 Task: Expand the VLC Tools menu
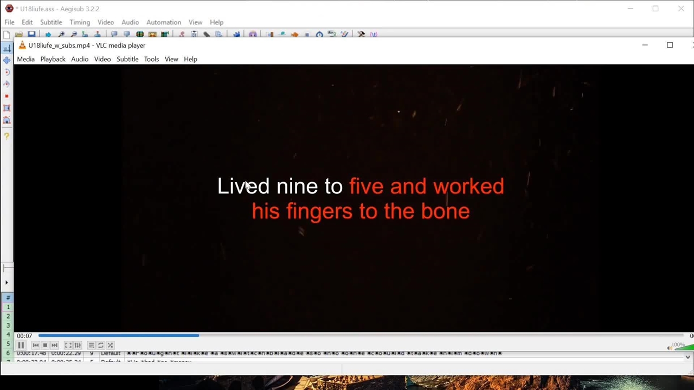[x=151, y=59]
